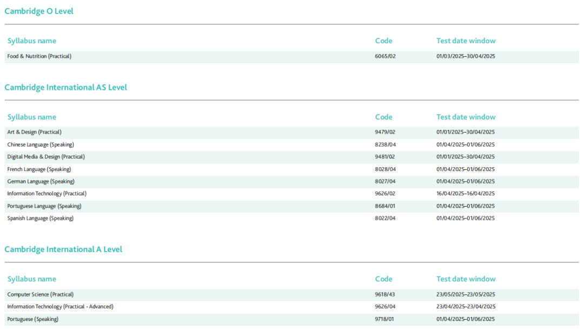Screen dimensions: 584x330
Task: Click Test date window header in AS Level table
Action: [466, 117]
